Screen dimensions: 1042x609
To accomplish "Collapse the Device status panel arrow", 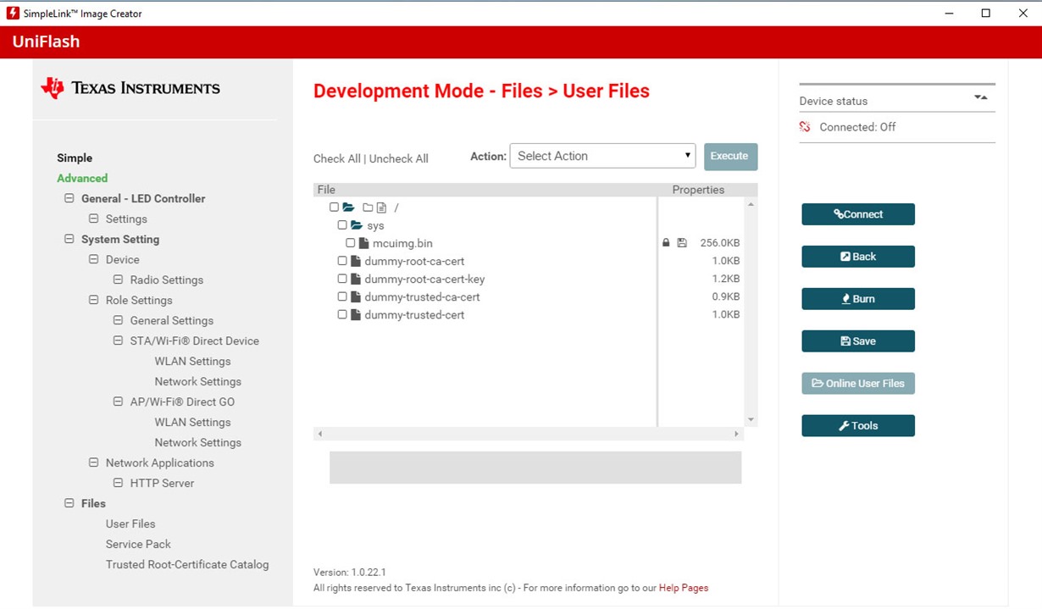I will tap(981, 98).
